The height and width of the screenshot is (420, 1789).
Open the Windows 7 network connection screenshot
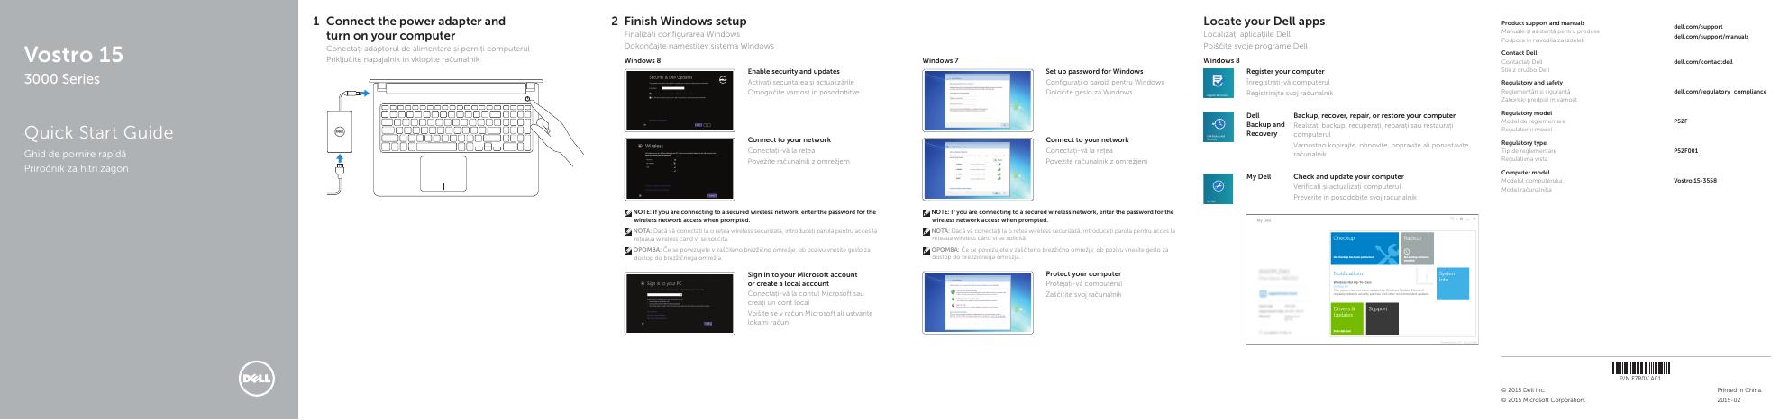[x=977, y=168]
